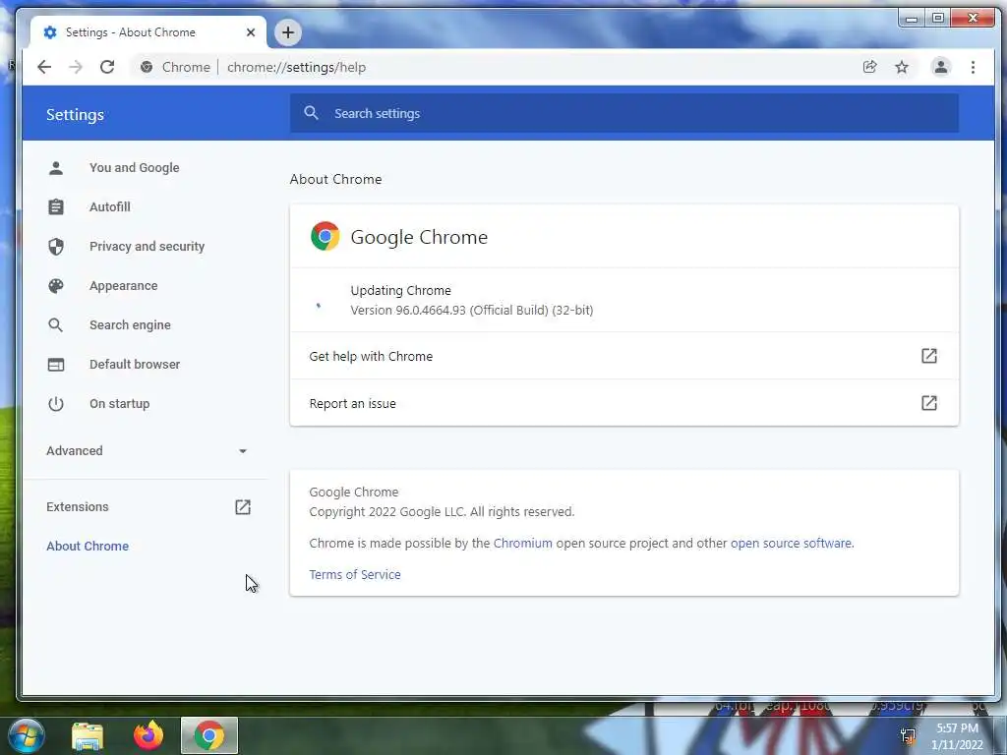Reload the page with the refresh icon

click(107, 67)
